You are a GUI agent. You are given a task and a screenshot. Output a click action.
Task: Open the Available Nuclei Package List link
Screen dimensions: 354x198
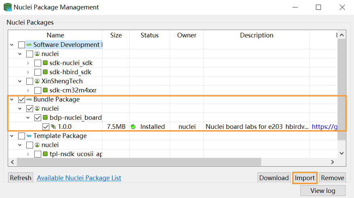pos(79,178)
